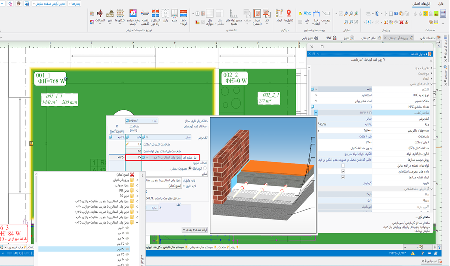
Task: Open the ارائه شده، ۳ بعدی dropdown
Action: click(x=194, y=230)
